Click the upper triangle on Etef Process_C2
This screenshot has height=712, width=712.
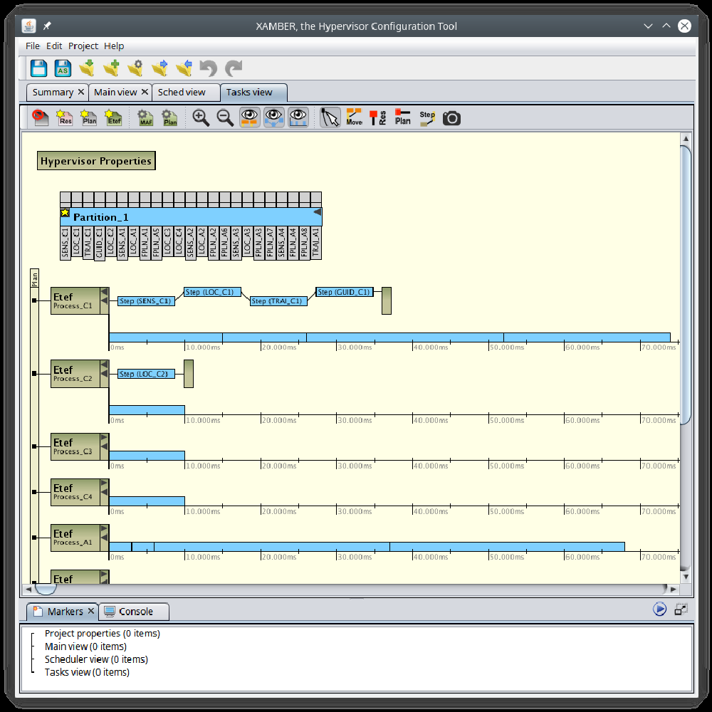pyautogui.click(x=104, y=364)
